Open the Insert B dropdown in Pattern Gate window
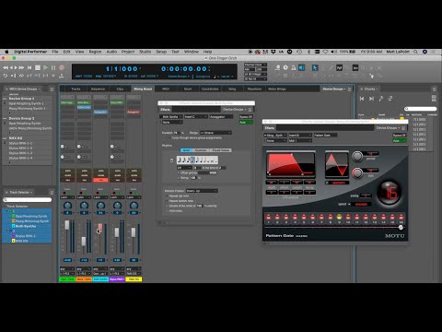442x332 pixels. [x=300, y=136]
